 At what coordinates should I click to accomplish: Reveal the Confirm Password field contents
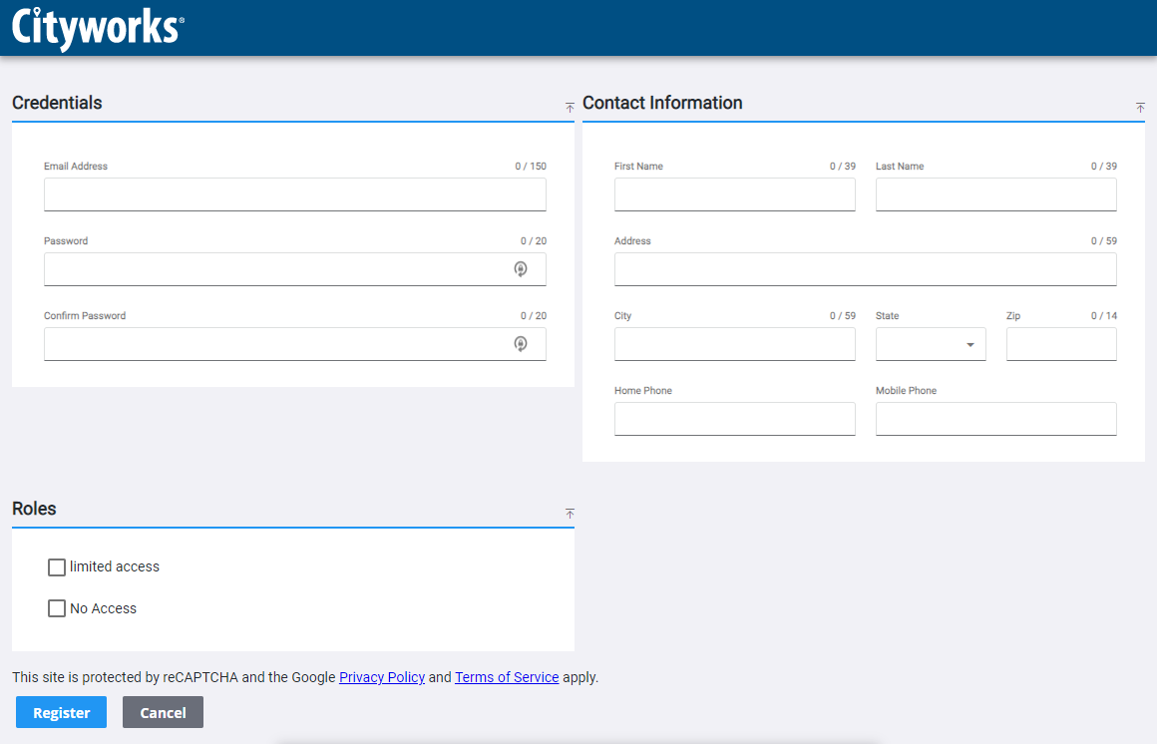(522, 343)
